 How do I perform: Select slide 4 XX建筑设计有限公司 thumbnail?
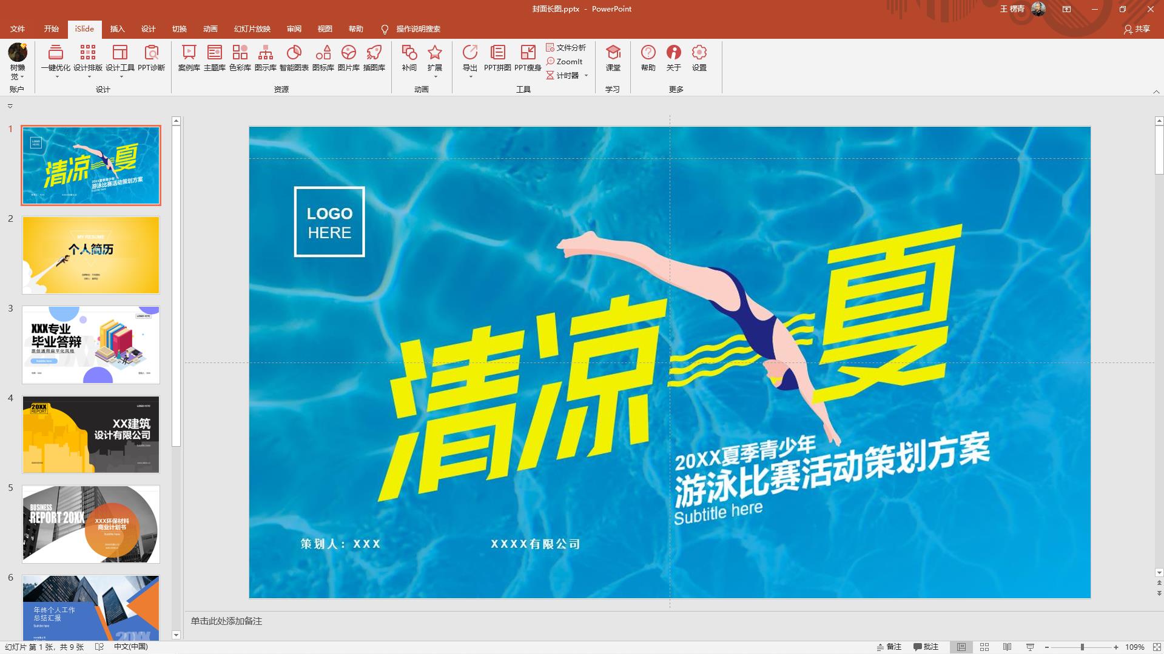91,435
